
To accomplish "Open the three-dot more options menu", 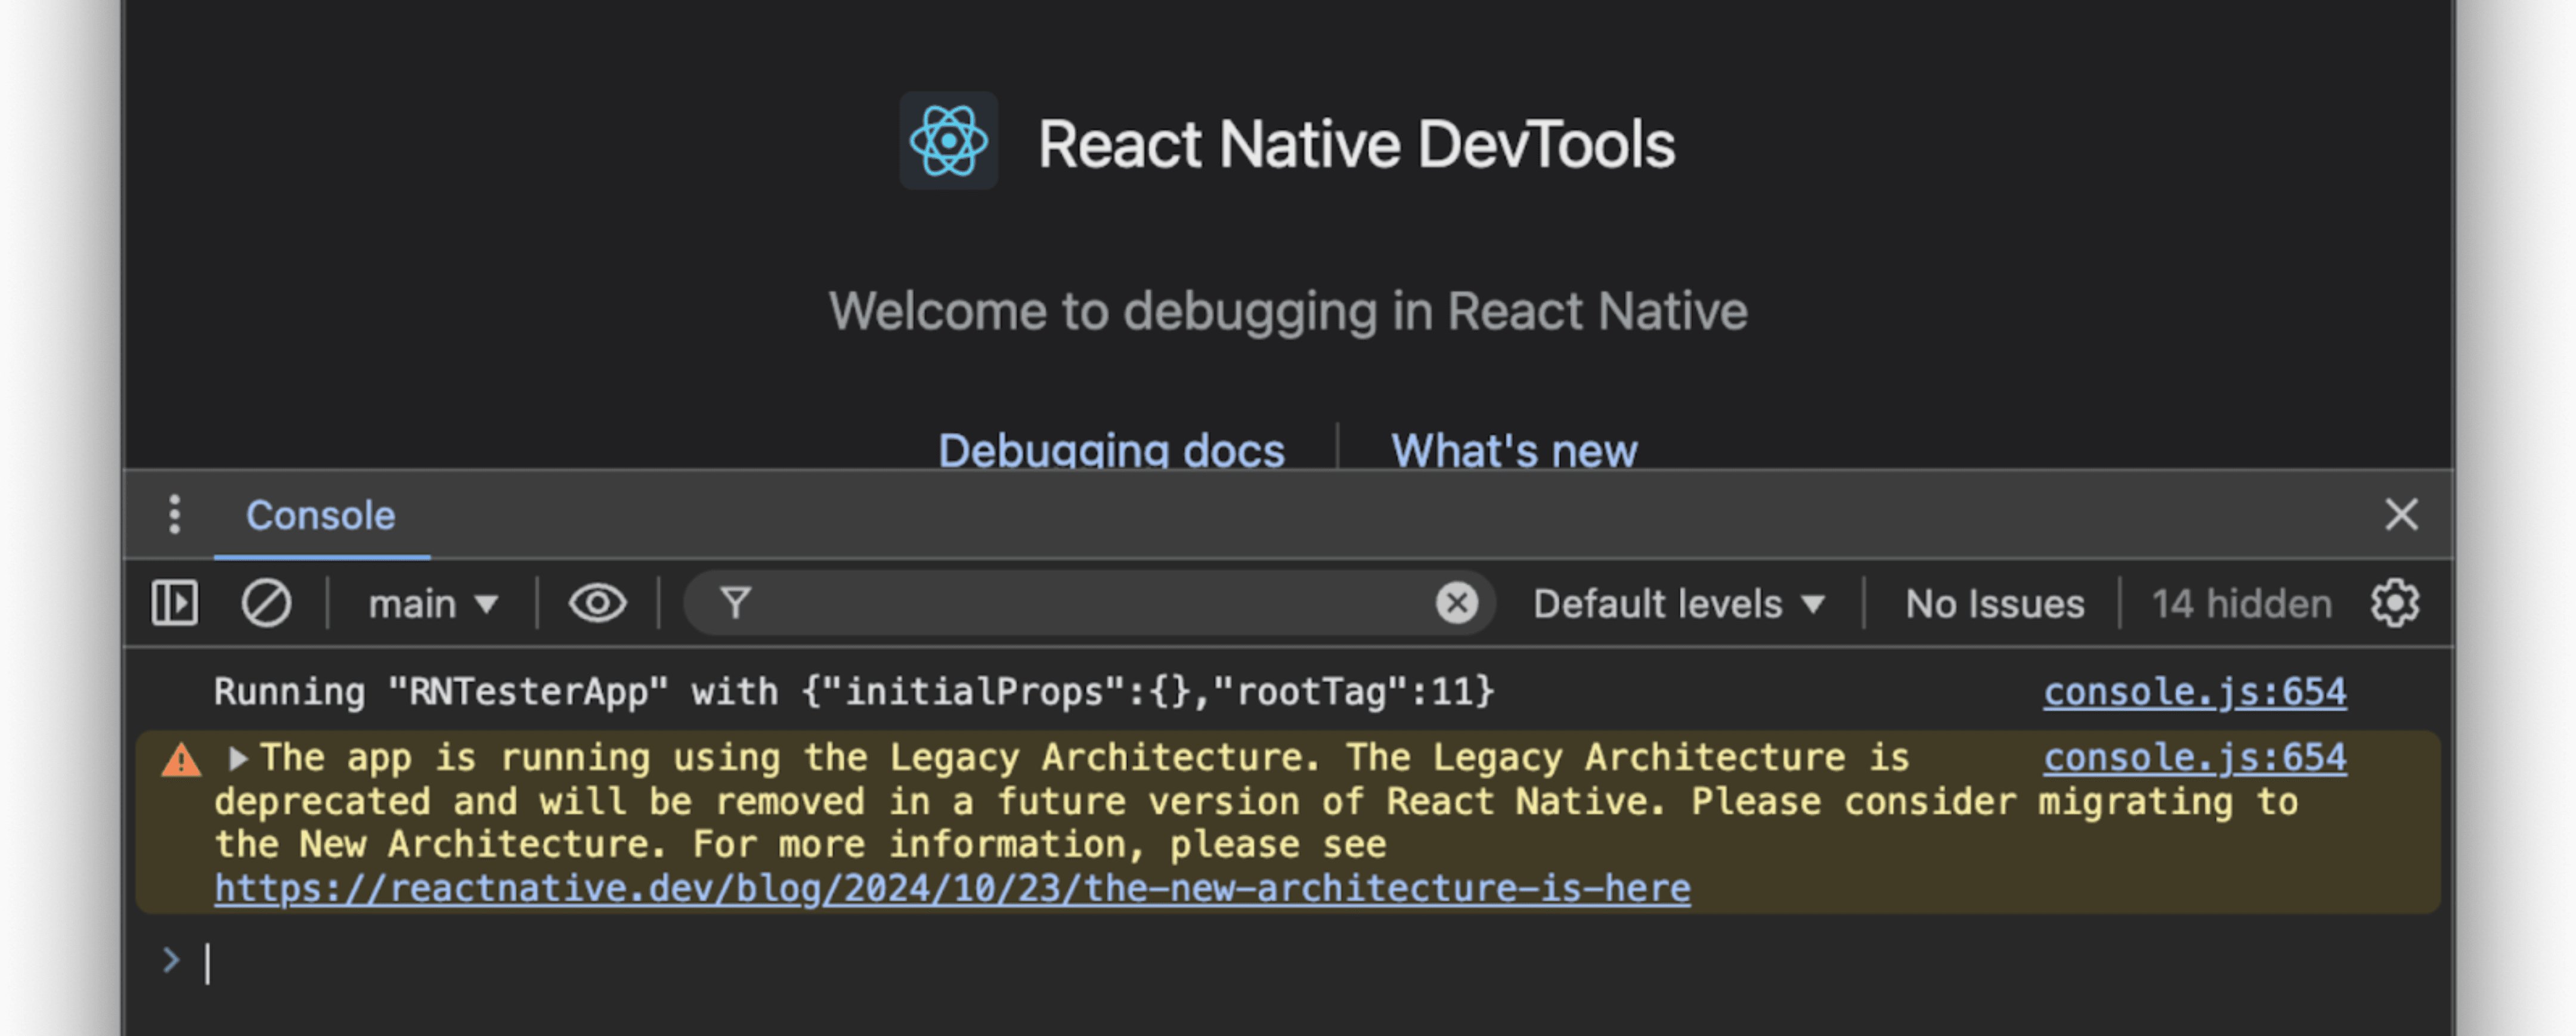I will 174,514.
